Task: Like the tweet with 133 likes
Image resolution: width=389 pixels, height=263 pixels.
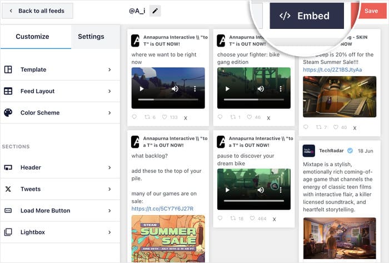Action: tap(164, 117)
